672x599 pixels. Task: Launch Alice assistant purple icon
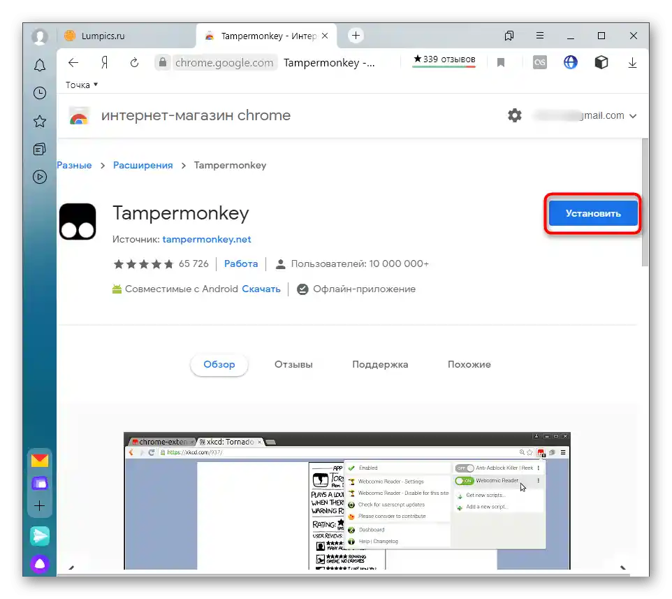point(40,564)
